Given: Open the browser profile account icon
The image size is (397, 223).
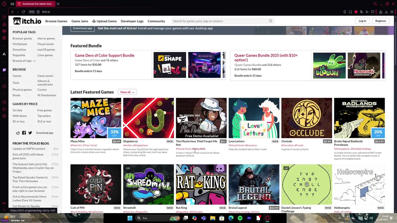Looking at the screenshot, I should point(381,12).
